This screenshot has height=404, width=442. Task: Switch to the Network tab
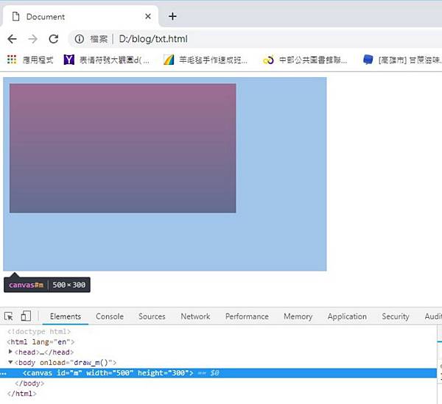click(195, 316)
